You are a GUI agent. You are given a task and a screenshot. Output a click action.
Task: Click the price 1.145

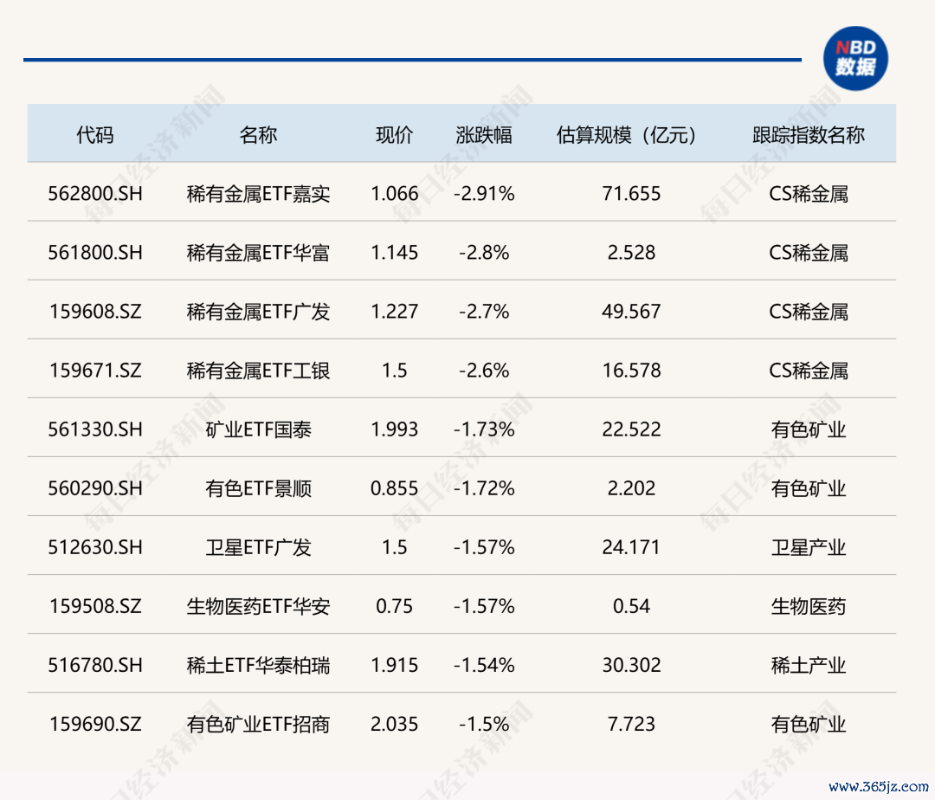pos(394,253)
